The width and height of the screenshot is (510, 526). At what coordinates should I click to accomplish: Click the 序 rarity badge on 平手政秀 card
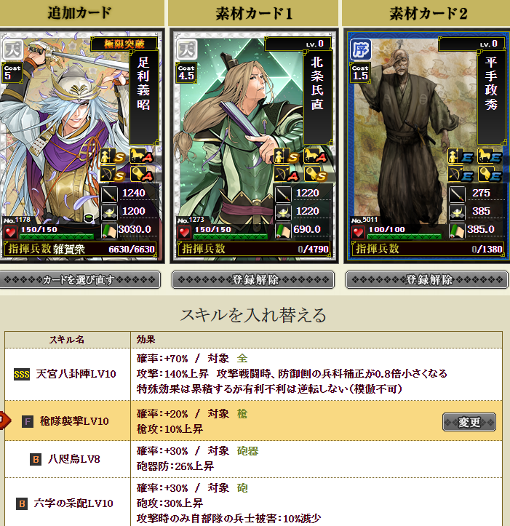[361, 50]
